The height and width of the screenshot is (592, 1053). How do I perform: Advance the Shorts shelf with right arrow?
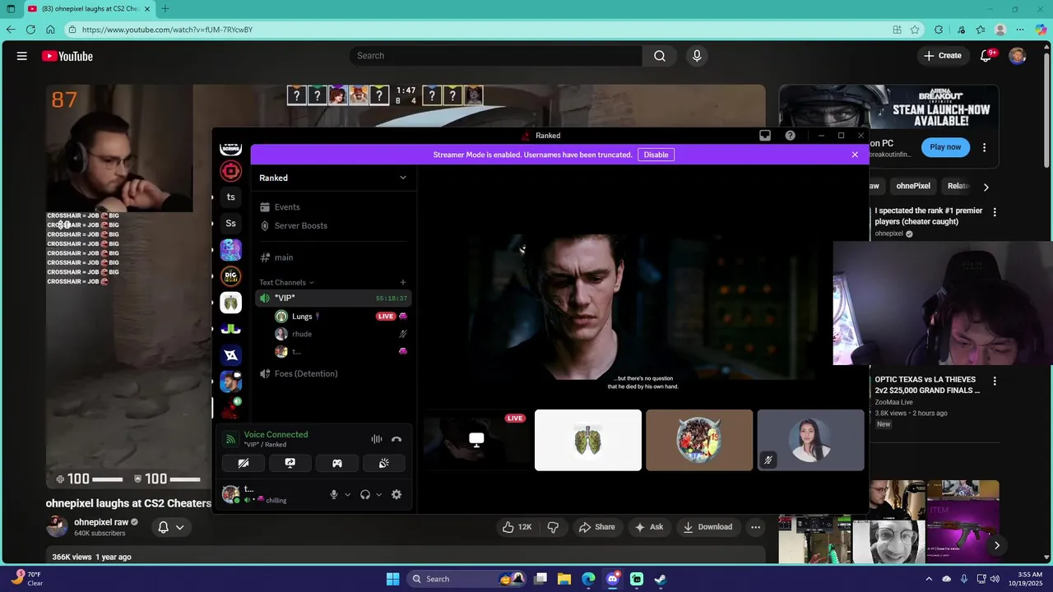point(996,545)
